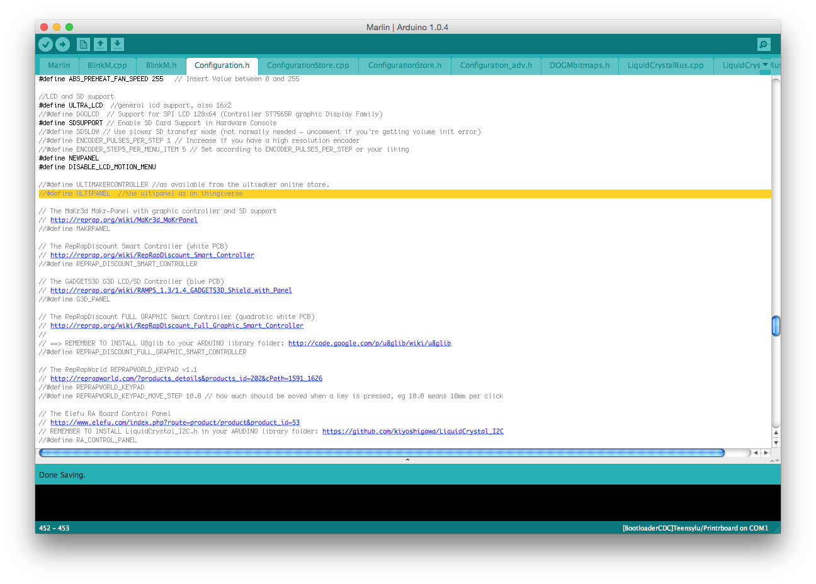Click the '452 - 453' line indicator
This screenshot has width=816, height=584.
[54, 528]
